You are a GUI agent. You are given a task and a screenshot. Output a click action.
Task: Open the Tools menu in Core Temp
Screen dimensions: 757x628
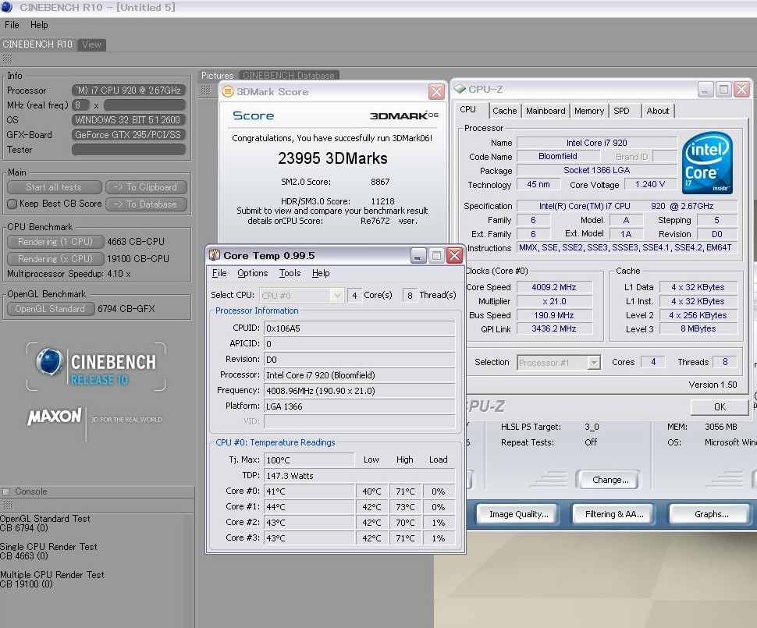(x=290, y=273)
